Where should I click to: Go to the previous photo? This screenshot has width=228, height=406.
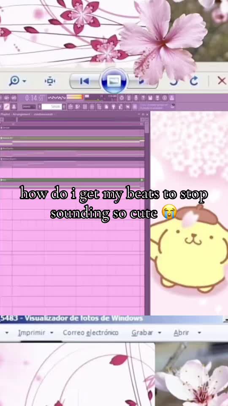(84, 81)
